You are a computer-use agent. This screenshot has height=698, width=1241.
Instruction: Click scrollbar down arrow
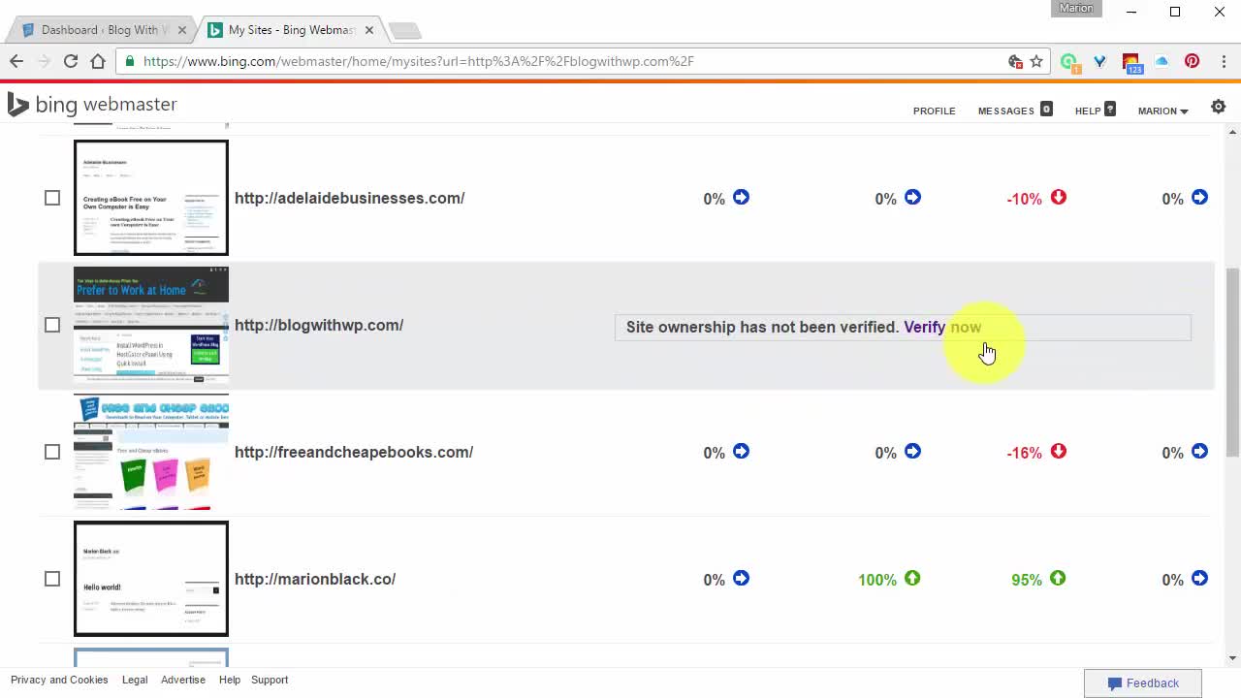click(1232, 658)
